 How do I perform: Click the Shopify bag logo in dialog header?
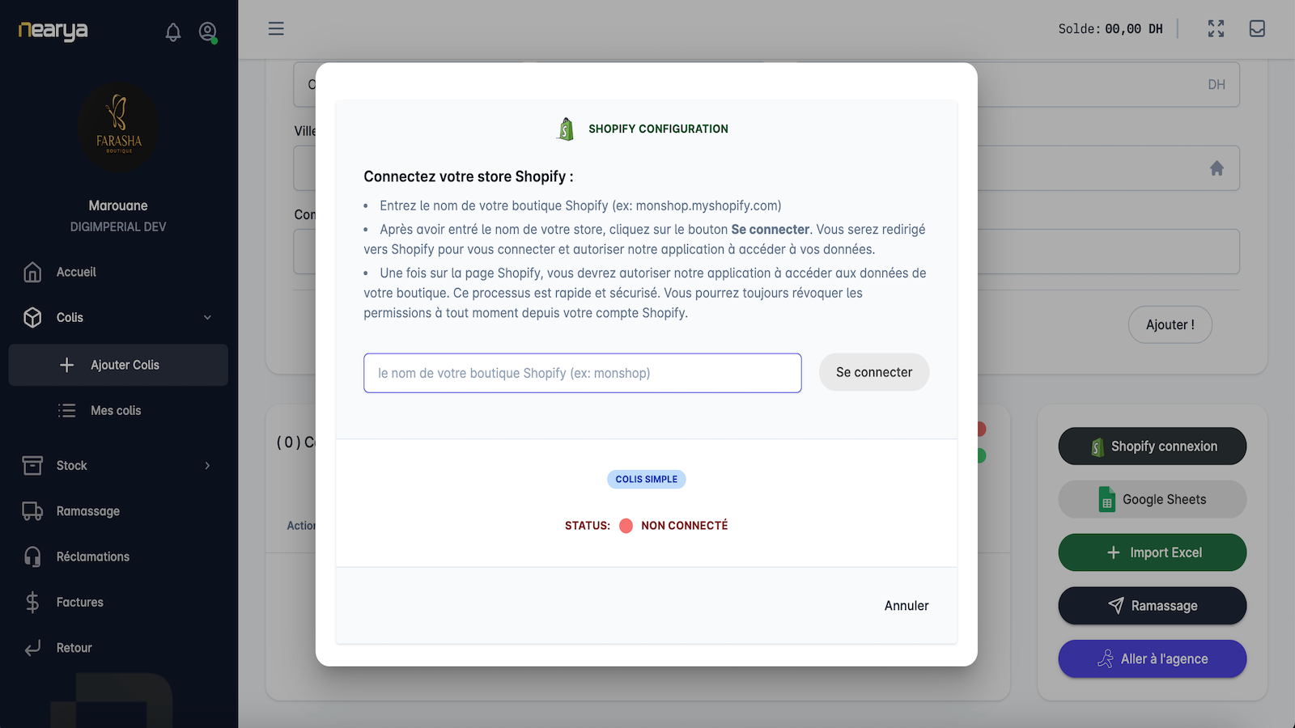[x=566, y=129]
